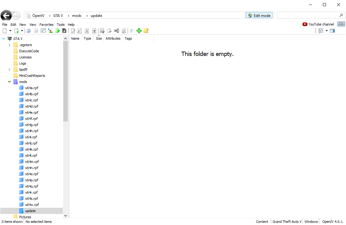Click the view layout list icon
Image resolution: width=346 pixels, height=225 pixels.
point(321,31)
